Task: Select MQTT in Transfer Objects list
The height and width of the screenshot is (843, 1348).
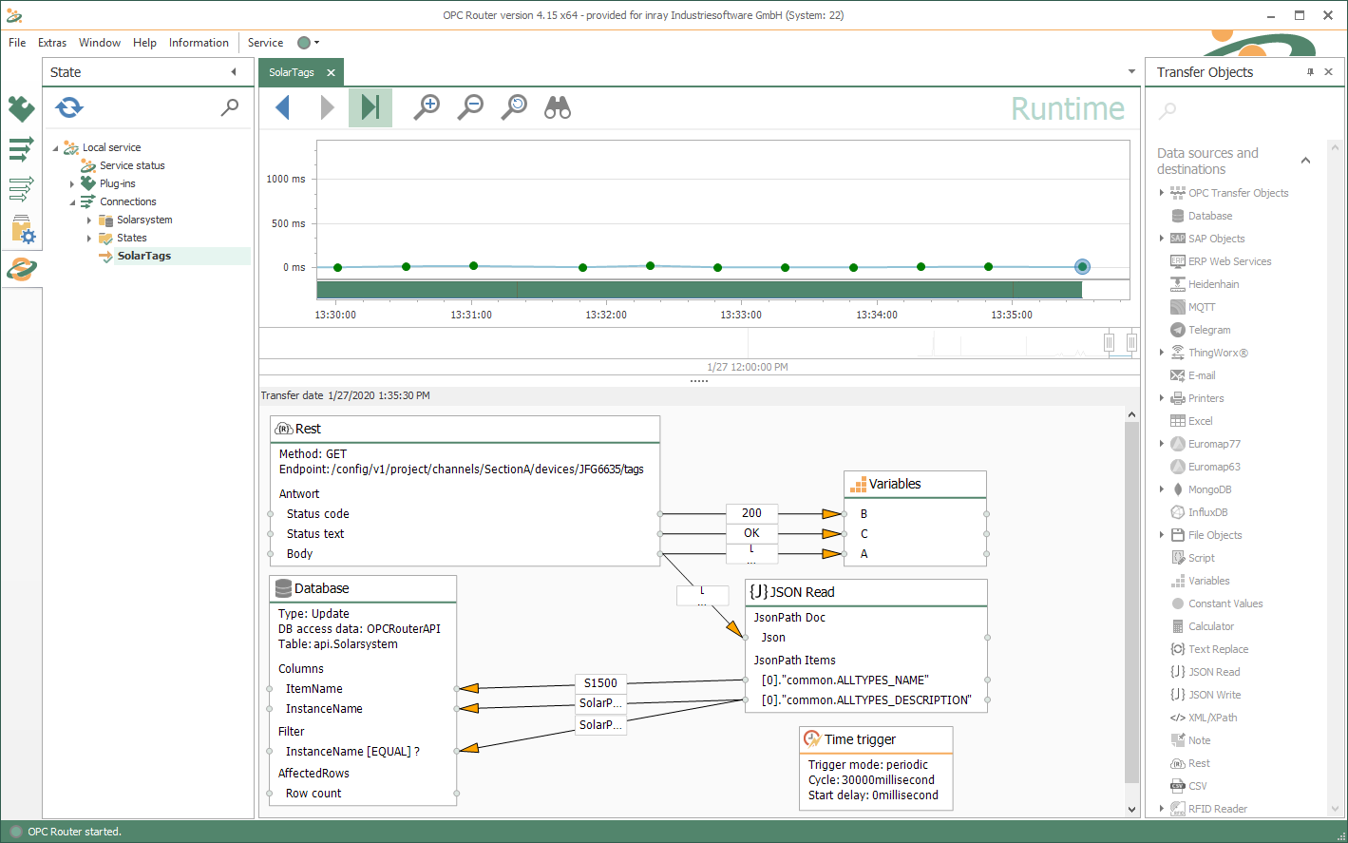Action: [x=1201, y=307]
